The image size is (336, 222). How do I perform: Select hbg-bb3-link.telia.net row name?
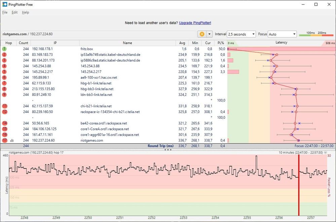click(x=97, y=89)
